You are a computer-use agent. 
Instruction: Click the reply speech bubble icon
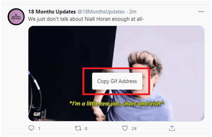(32, 128)
